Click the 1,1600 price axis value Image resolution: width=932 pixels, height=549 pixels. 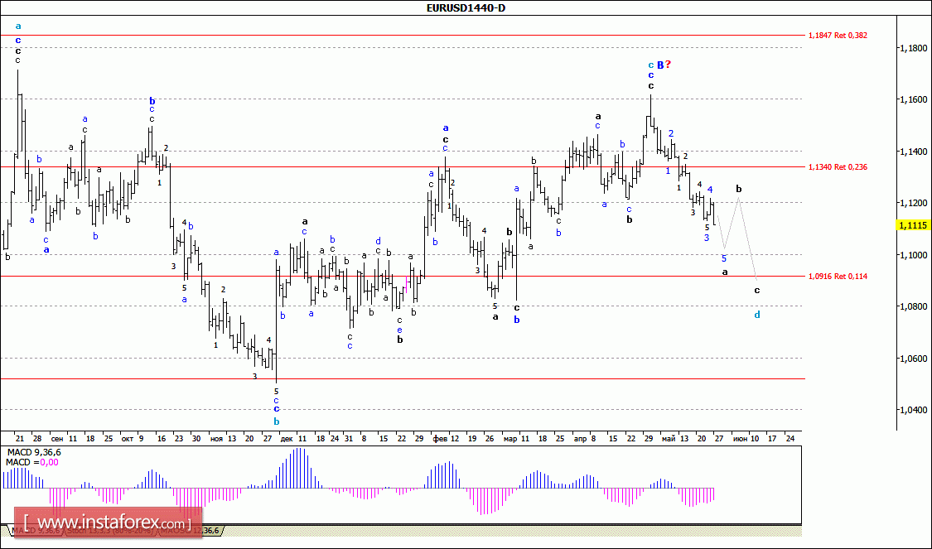[x=914, y=100]
